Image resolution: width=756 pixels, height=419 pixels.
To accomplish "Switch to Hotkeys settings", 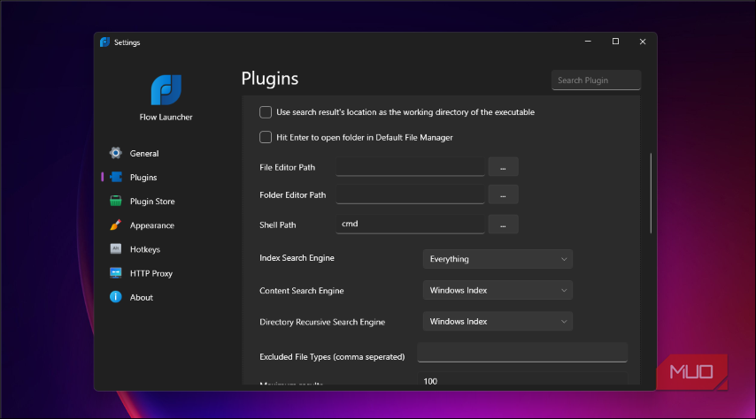I will point(144,249).
